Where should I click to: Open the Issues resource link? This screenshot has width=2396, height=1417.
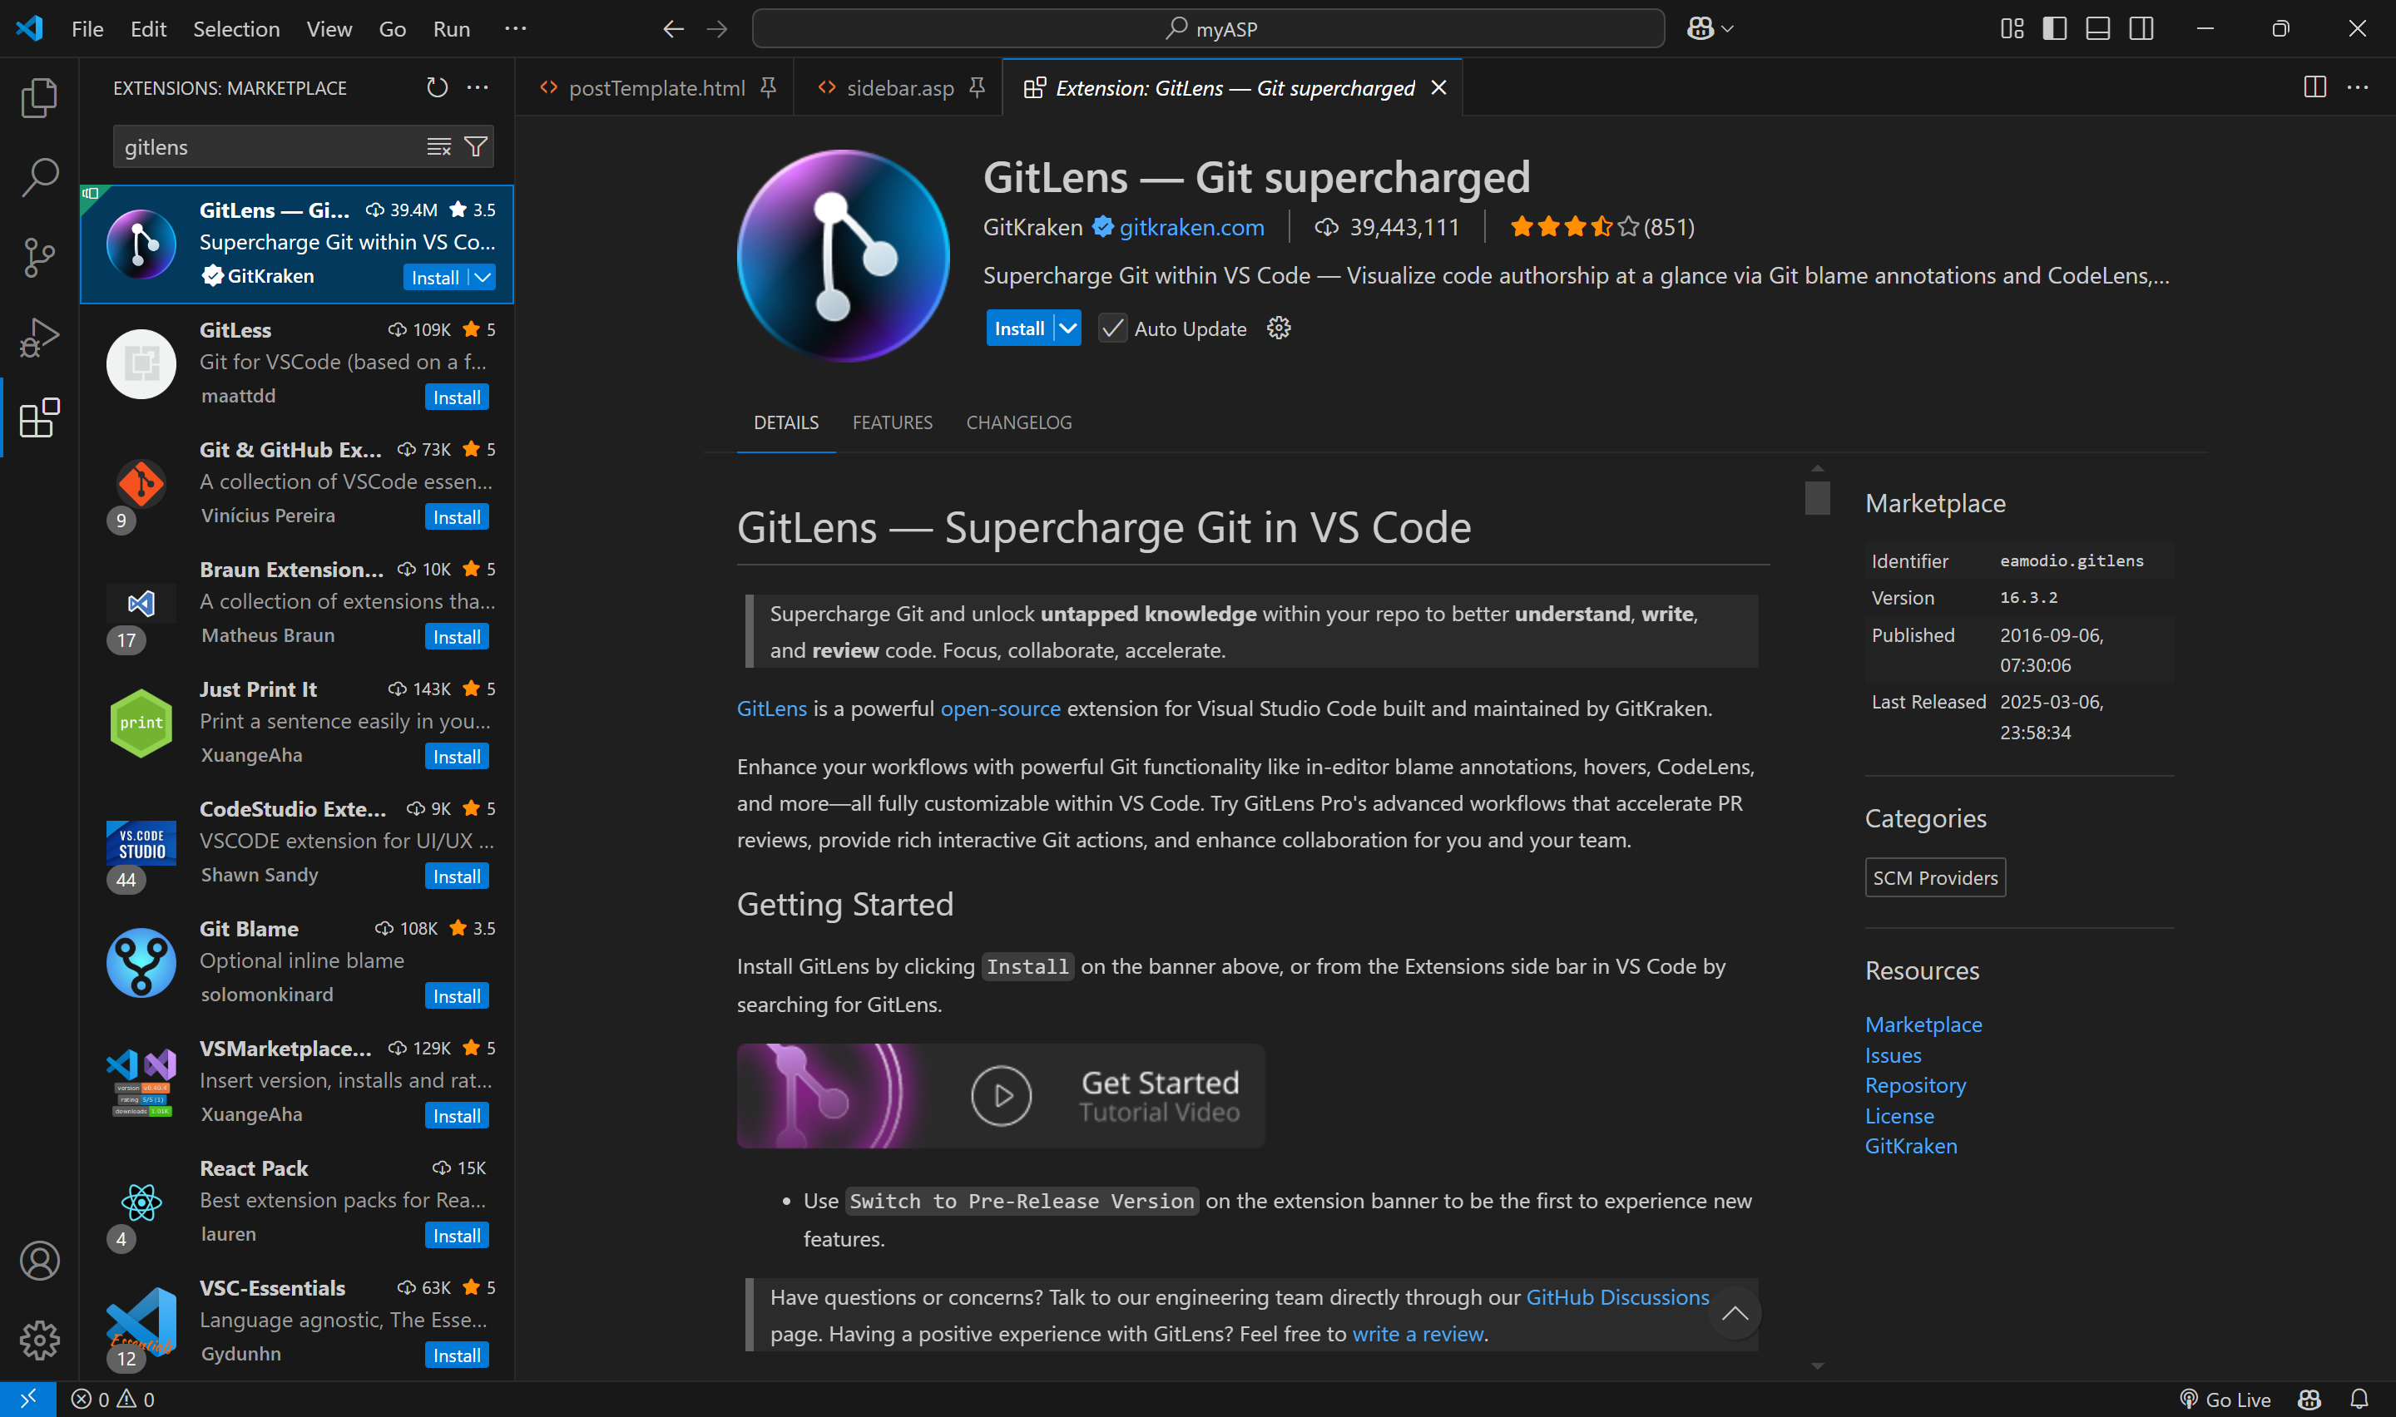pos(1893,1055)
